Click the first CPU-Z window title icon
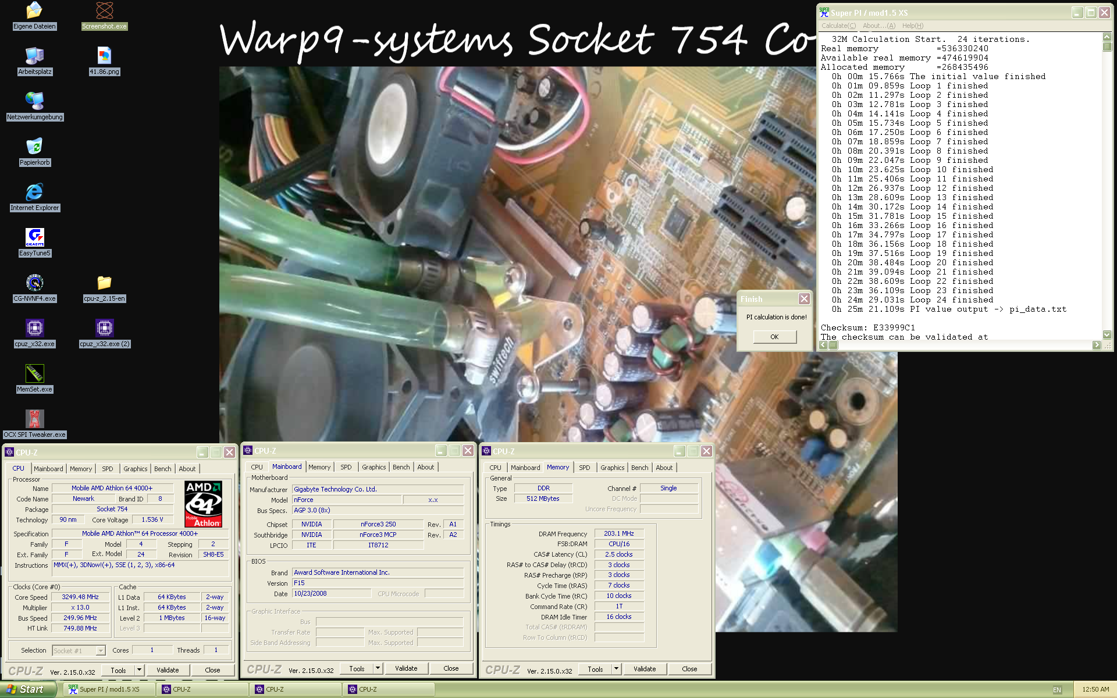The height and width of the screenshot is (698, 1117). point(9,452)
